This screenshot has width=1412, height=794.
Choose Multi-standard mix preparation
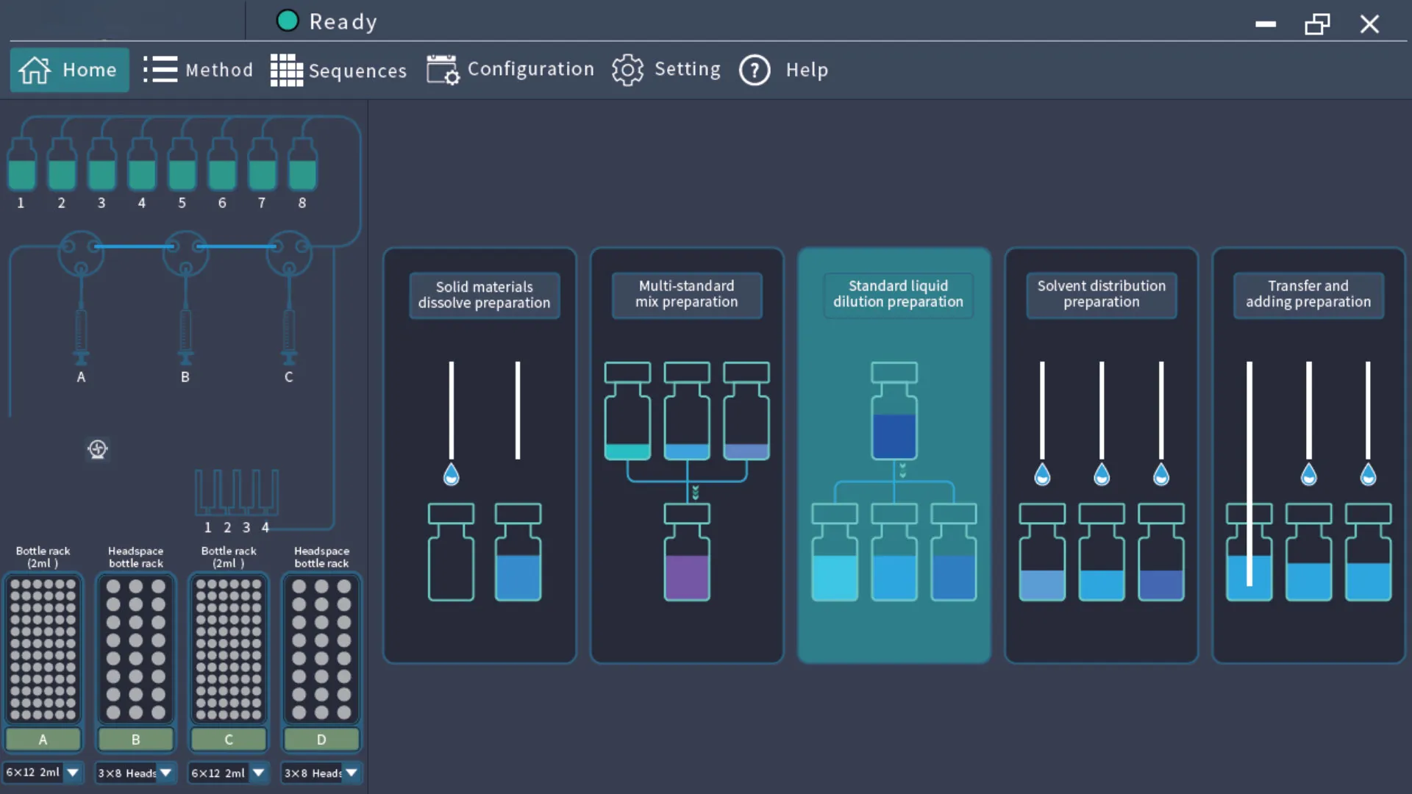(x=687, y=456)
